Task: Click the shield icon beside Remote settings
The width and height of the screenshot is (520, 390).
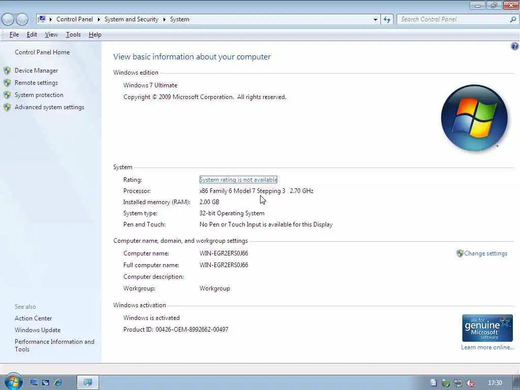Action: (x=7, y=83)
